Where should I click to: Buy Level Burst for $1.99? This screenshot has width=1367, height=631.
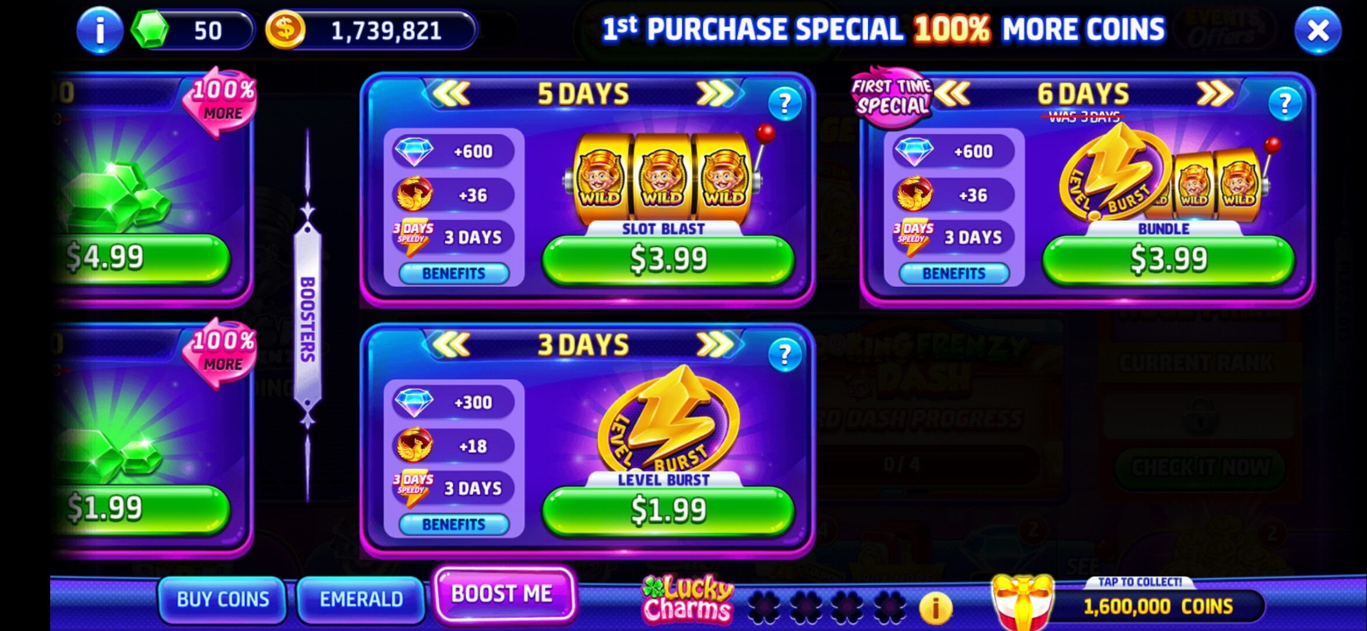pyautogui.click(x=668, y=511)
